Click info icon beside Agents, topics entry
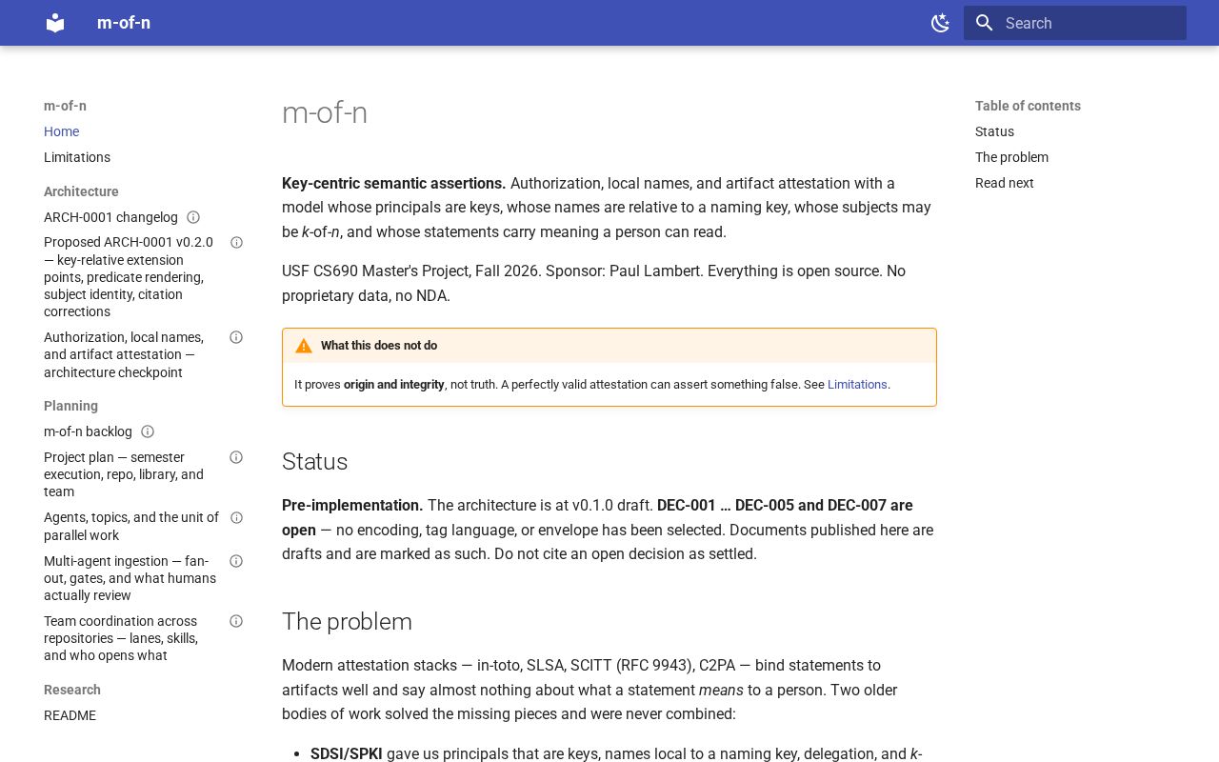The image size is (1219, 762). (237, 518)
